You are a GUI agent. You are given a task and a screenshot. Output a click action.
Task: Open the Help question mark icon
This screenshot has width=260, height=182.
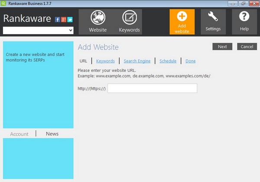coord(244,16)
